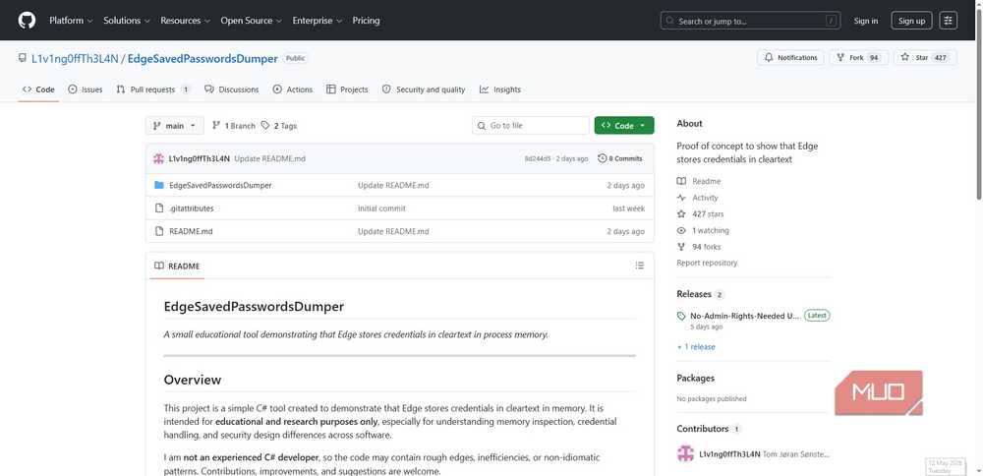Open the L1v1ng0ffTh3L4N owner profile link
Viewport: 983px width, 476px height.
[75, 58]
